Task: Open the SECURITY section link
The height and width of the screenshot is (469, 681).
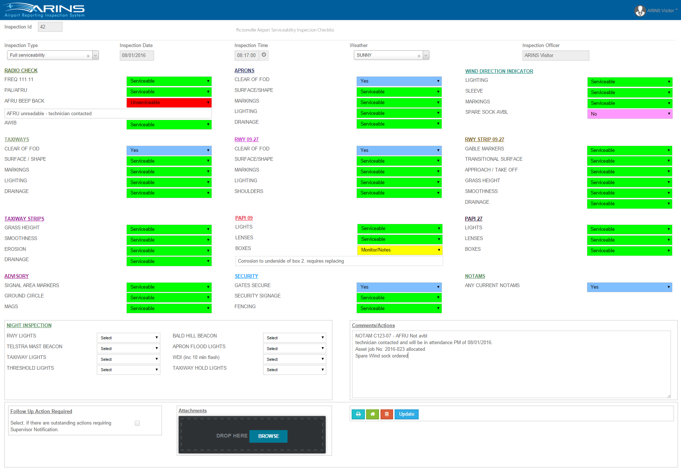Action: 246,276
